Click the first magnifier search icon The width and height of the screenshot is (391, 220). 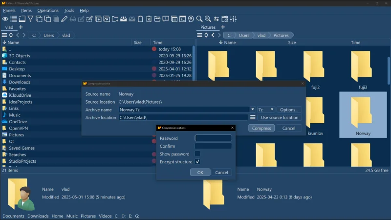tap(199, 19)
